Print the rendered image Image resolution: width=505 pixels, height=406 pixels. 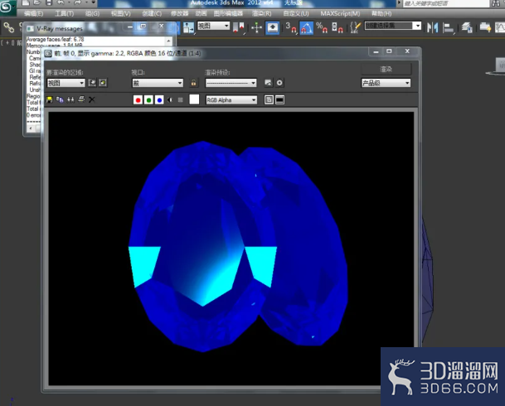(x=81, y=99)
